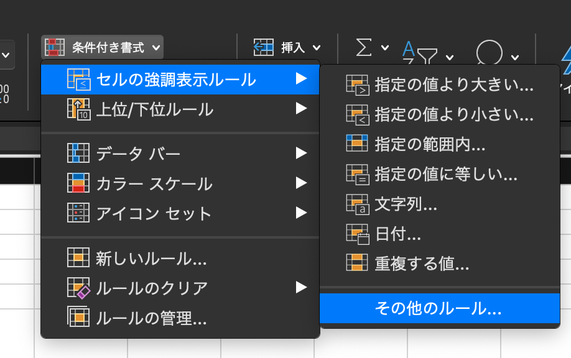Open the 挿入 dropdown arrow

317,48
